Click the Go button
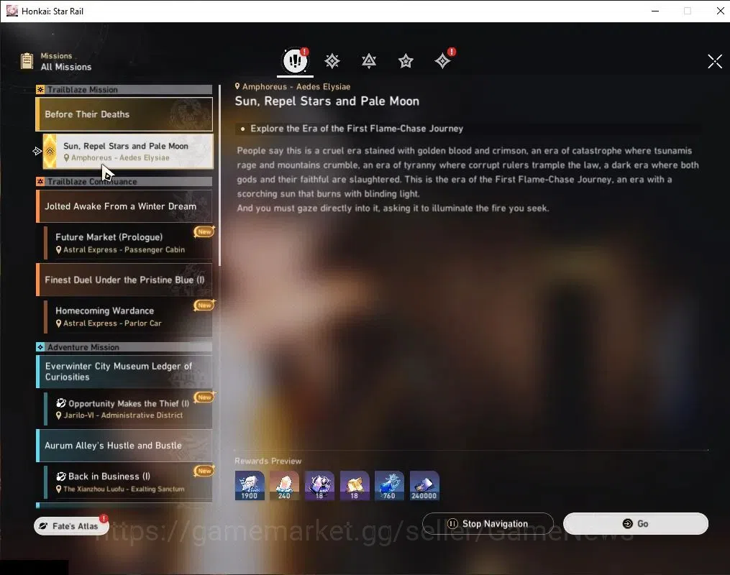730x575 pixels. pyautogui.click(x=636, y=524)
